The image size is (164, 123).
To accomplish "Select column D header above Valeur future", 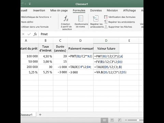I will (x=106, y=41).
